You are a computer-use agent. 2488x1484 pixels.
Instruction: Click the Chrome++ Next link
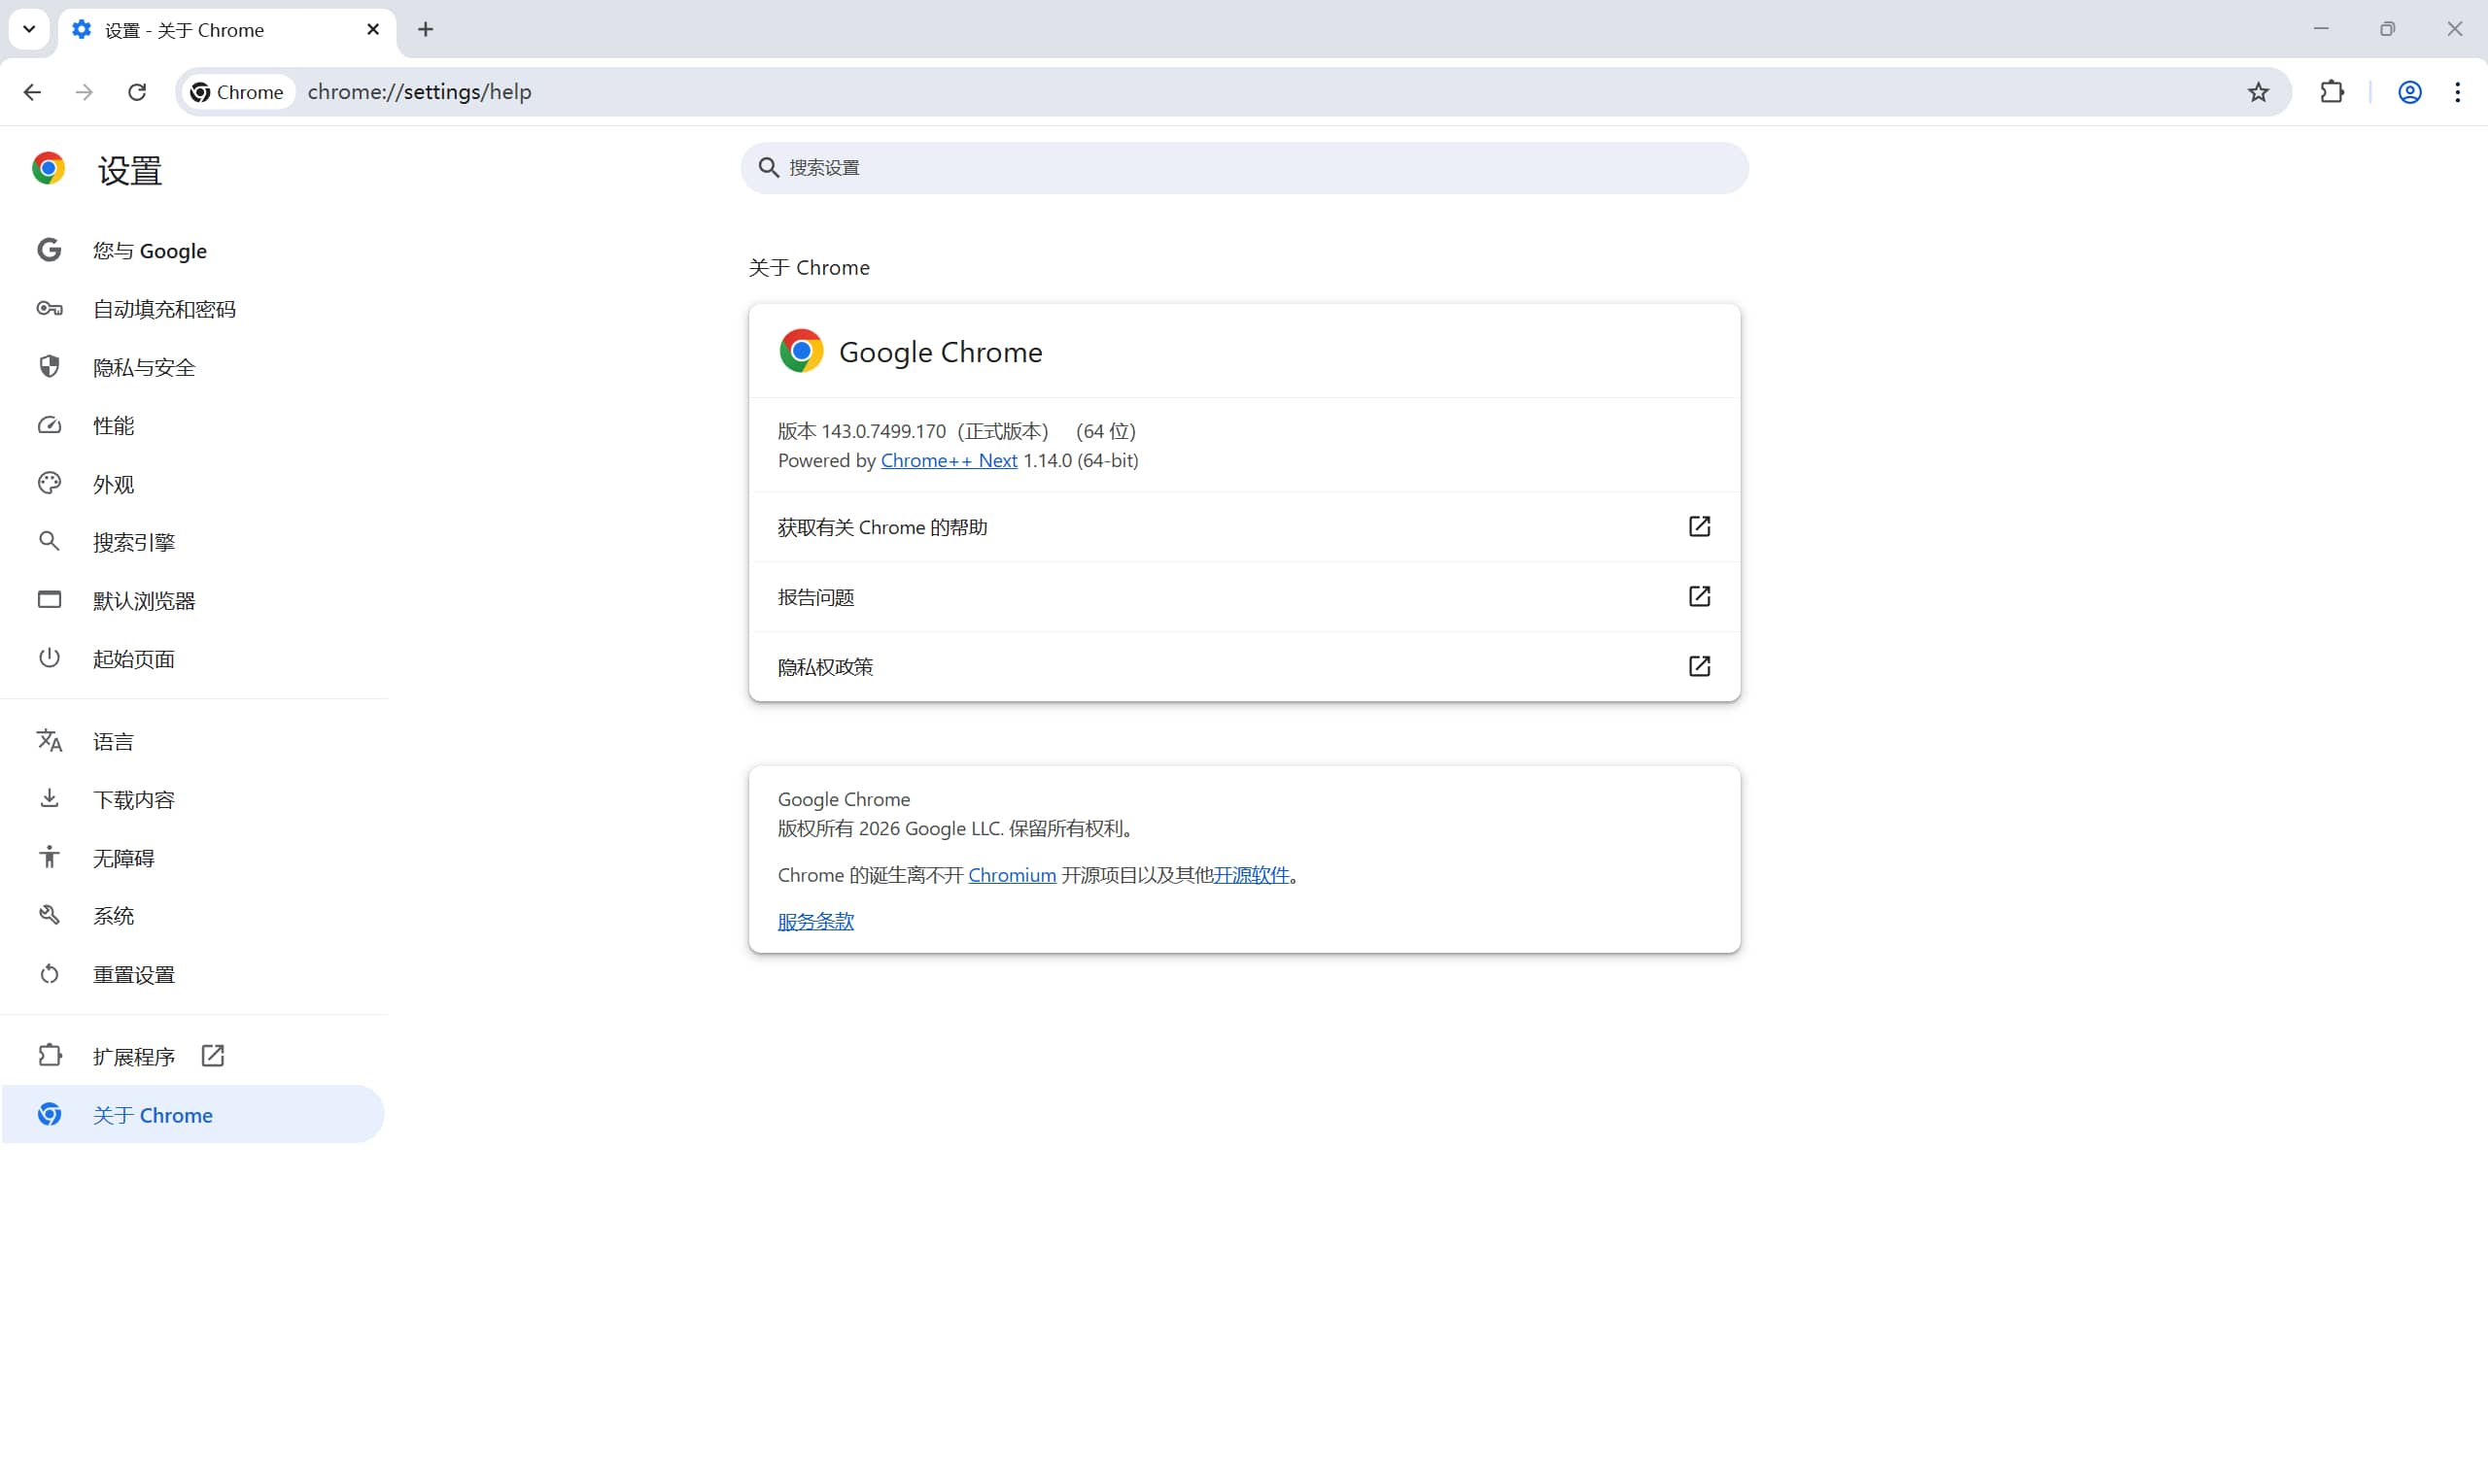click(949, 460)
